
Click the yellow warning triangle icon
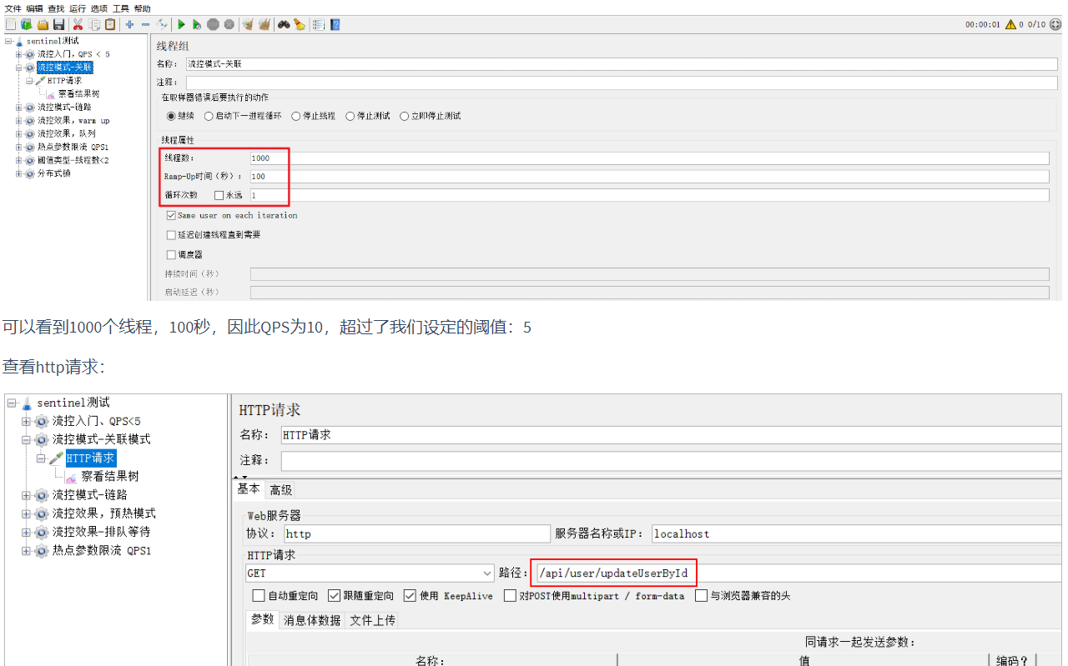click(x=1010, y=24)
